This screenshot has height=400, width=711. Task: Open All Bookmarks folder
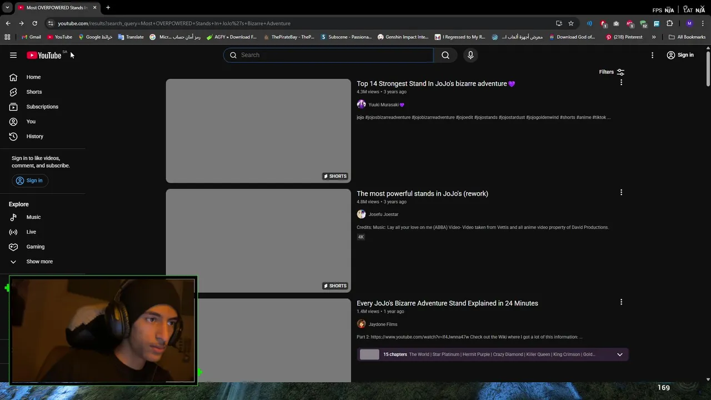coord(687,37)
